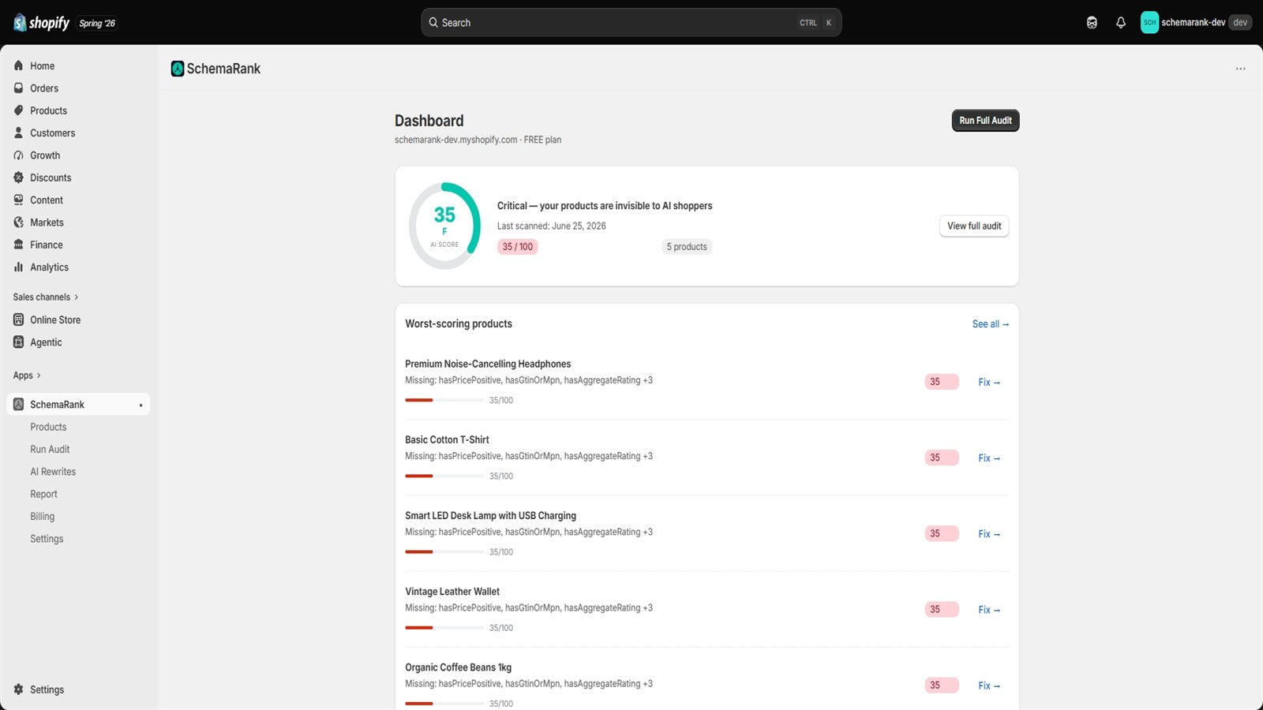1263x710 pixels.
Task: Click the Online Store icon
Action: (x=19, y=319)
